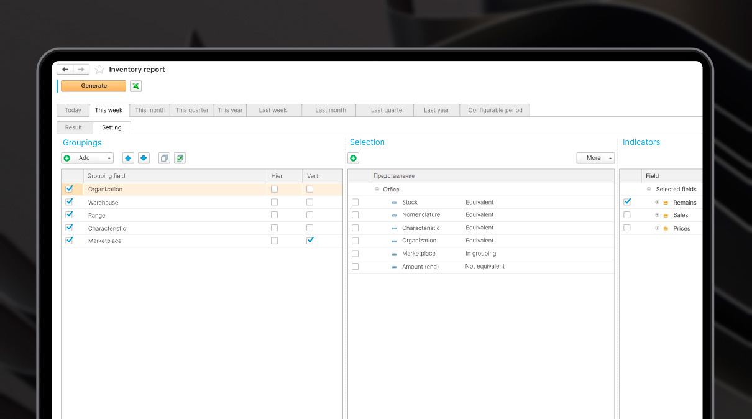Click the Generate button
Image resolution: width=752 pixels, height=419 pixels.
[94, 86]
